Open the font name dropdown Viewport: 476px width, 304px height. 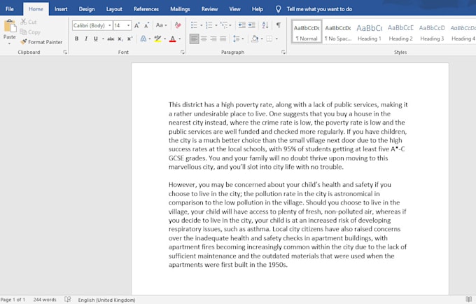click(x=110, y=25)
